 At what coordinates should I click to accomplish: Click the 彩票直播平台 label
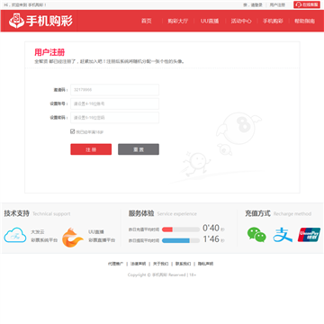point(102,240)
